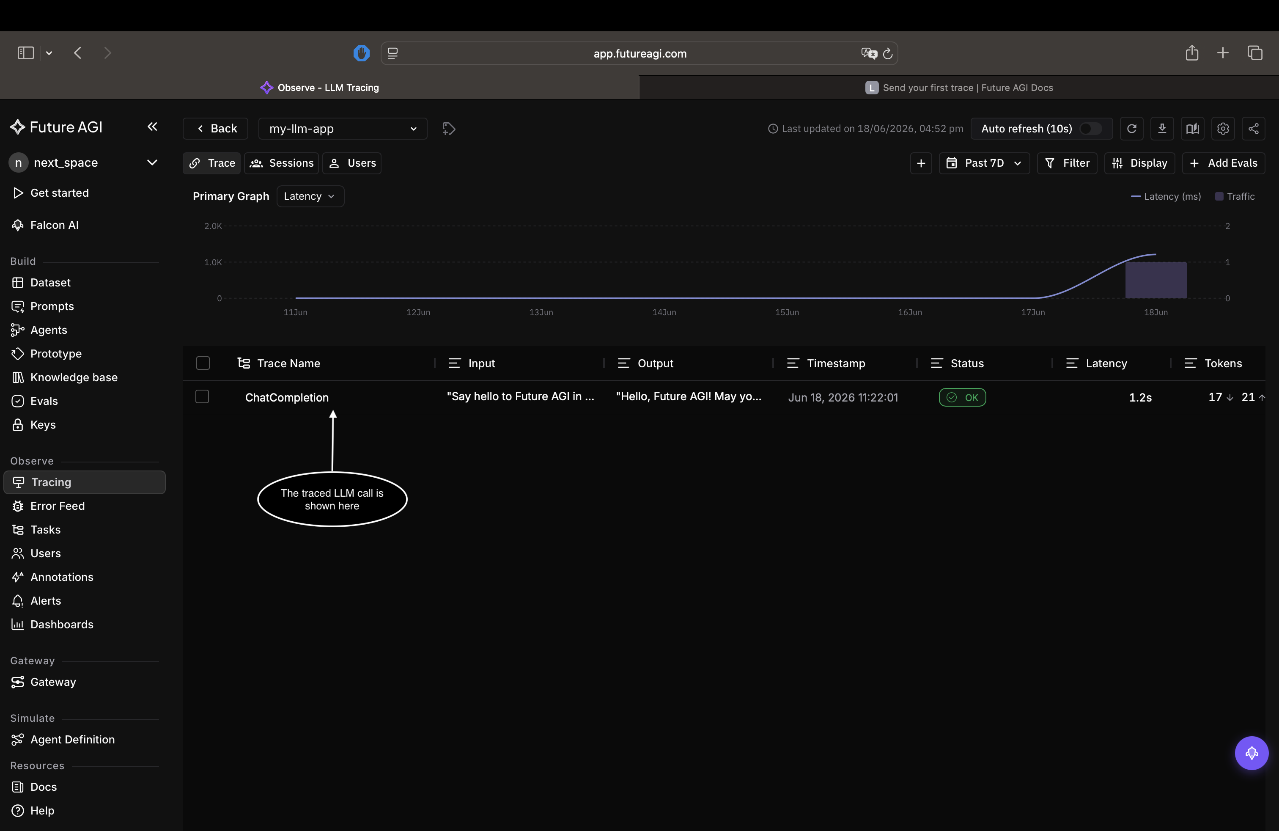Open Get started in the sidebar

(84, 193)
